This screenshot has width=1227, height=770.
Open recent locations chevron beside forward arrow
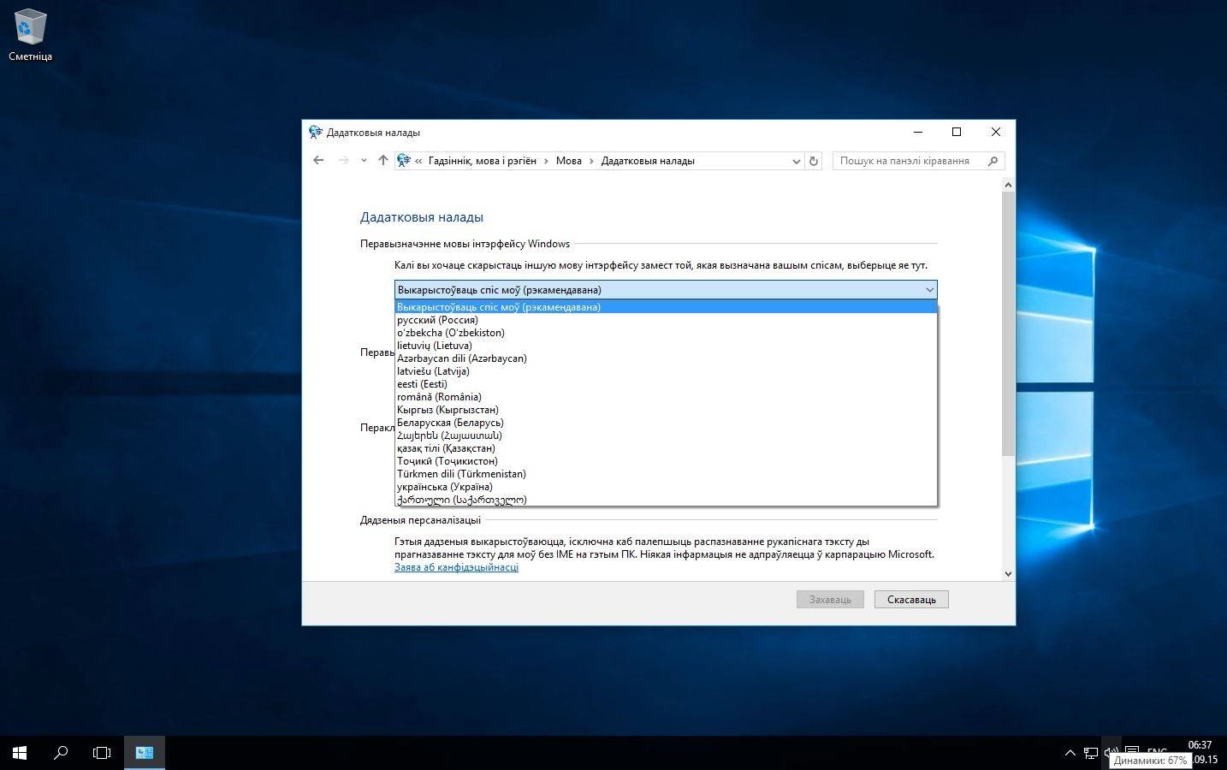pos(364,161)
